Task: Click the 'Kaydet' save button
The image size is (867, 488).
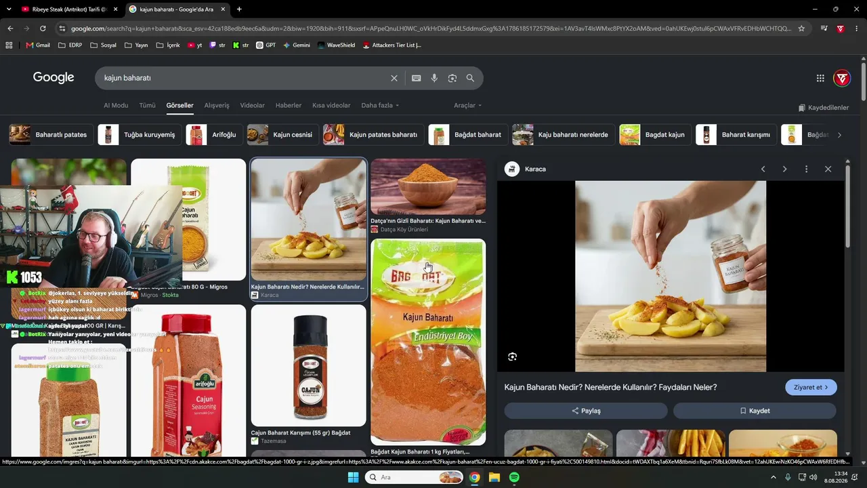Action: (755, 411)
